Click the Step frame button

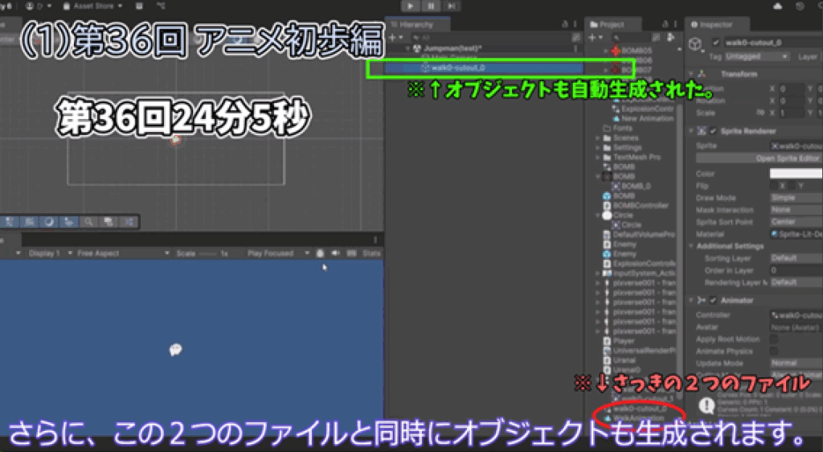click(451, 6)
